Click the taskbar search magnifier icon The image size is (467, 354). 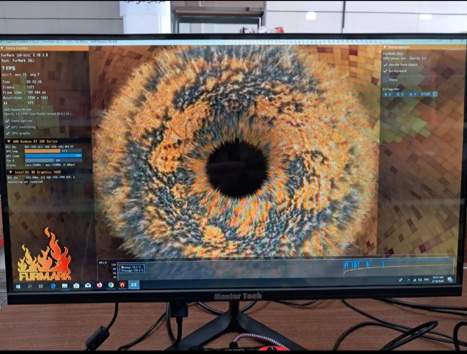(29, 286)
